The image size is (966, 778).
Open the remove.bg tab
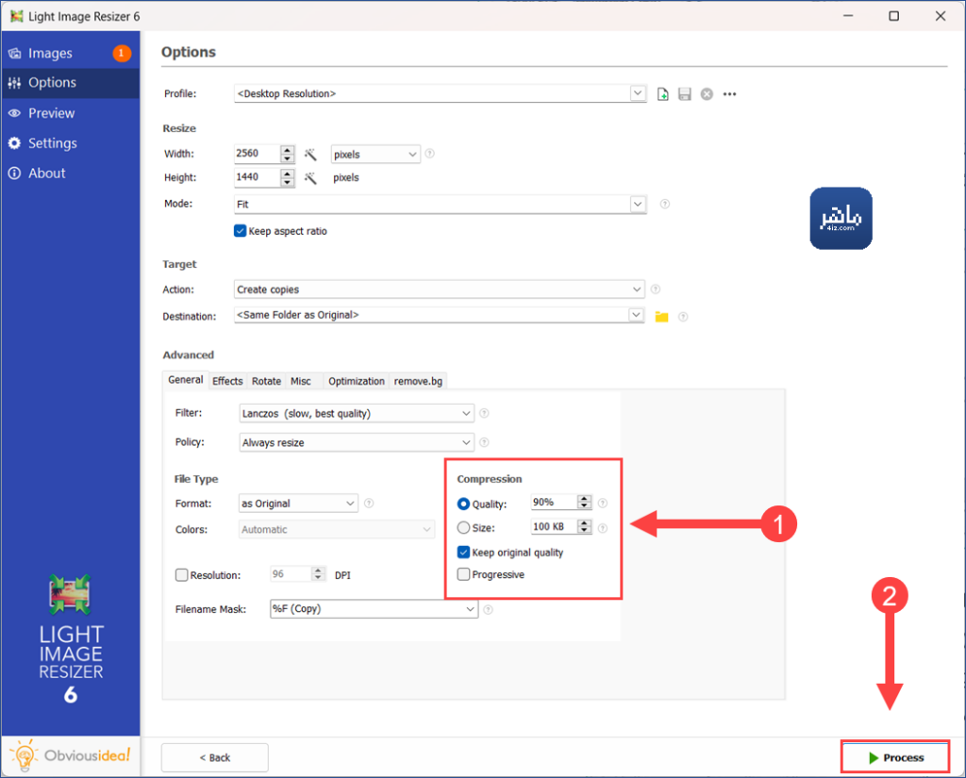click(x=418, y=381)
